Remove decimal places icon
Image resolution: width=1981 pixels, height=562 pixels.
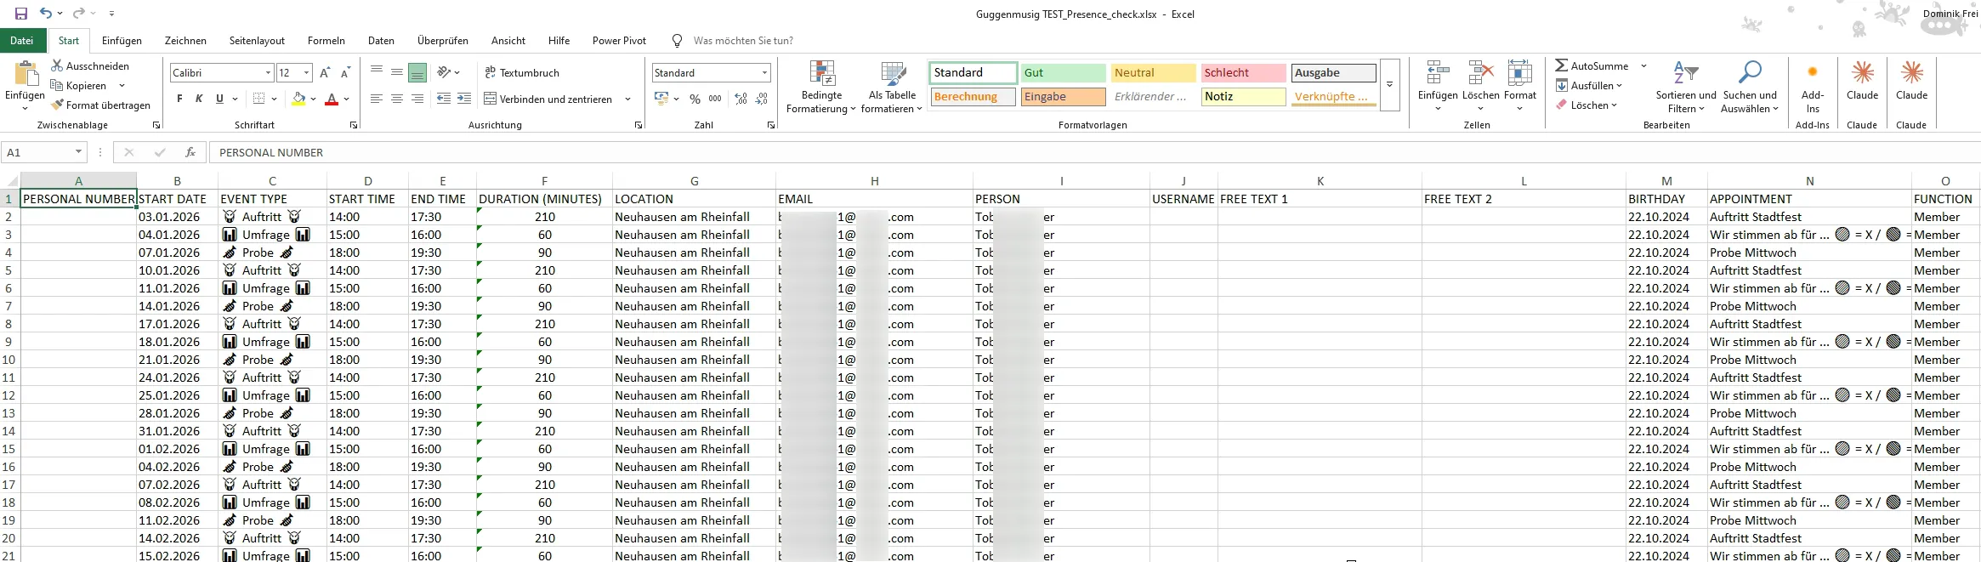click(x=762, y=99)
